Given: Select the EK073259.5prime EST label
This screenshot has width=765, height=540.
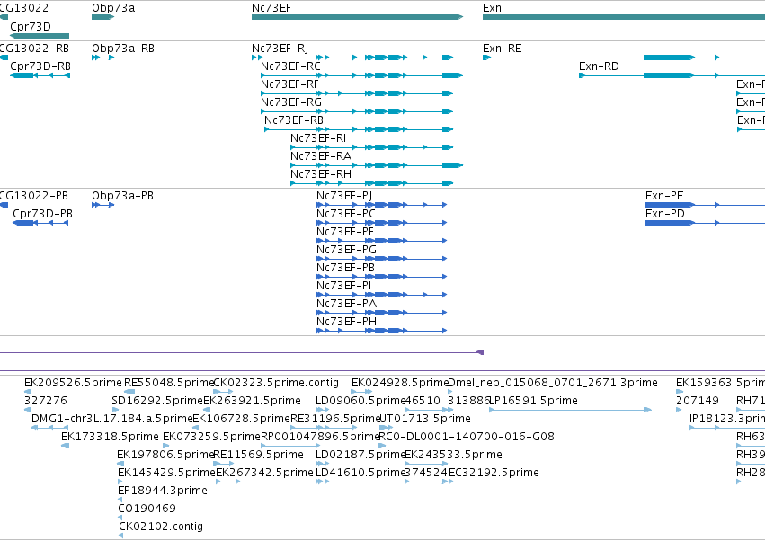Looking at the screenshot, I should click(212, 437).
